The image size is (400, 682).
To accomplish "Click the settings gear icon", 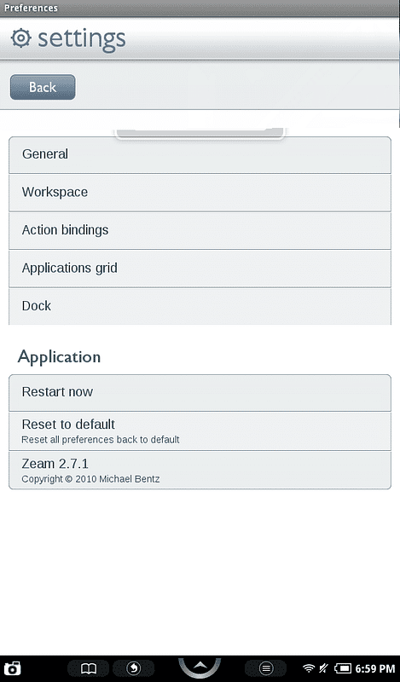I will [x=20, y=38].
